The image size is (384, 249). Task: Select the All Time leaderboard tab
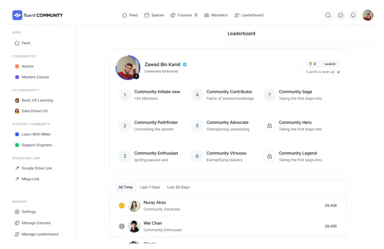(125, 187)
